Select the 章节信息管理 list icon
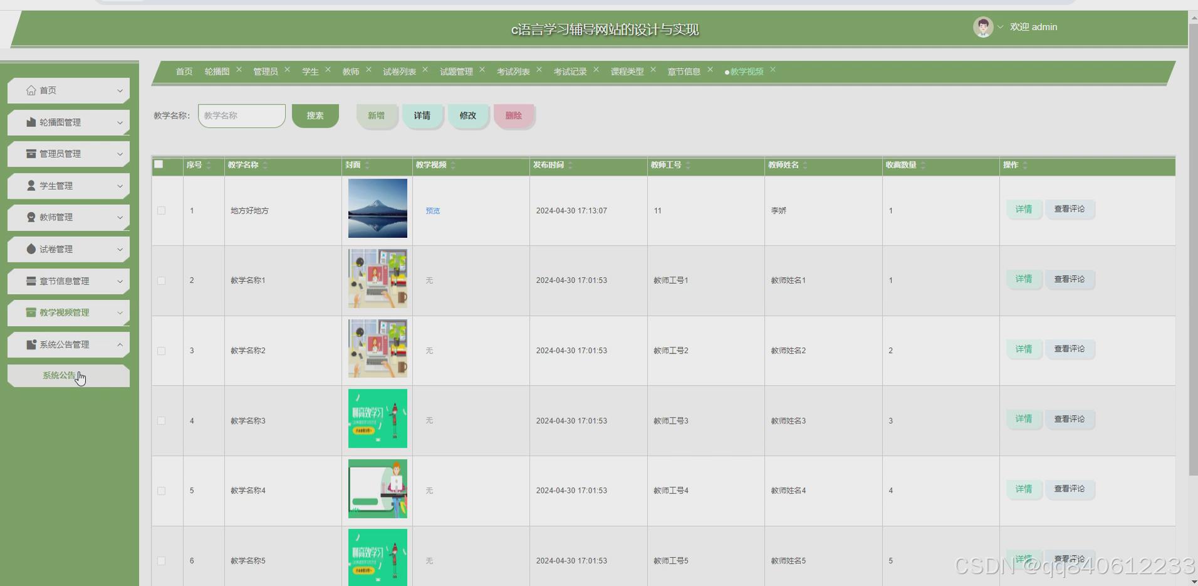 click(30, 281)
